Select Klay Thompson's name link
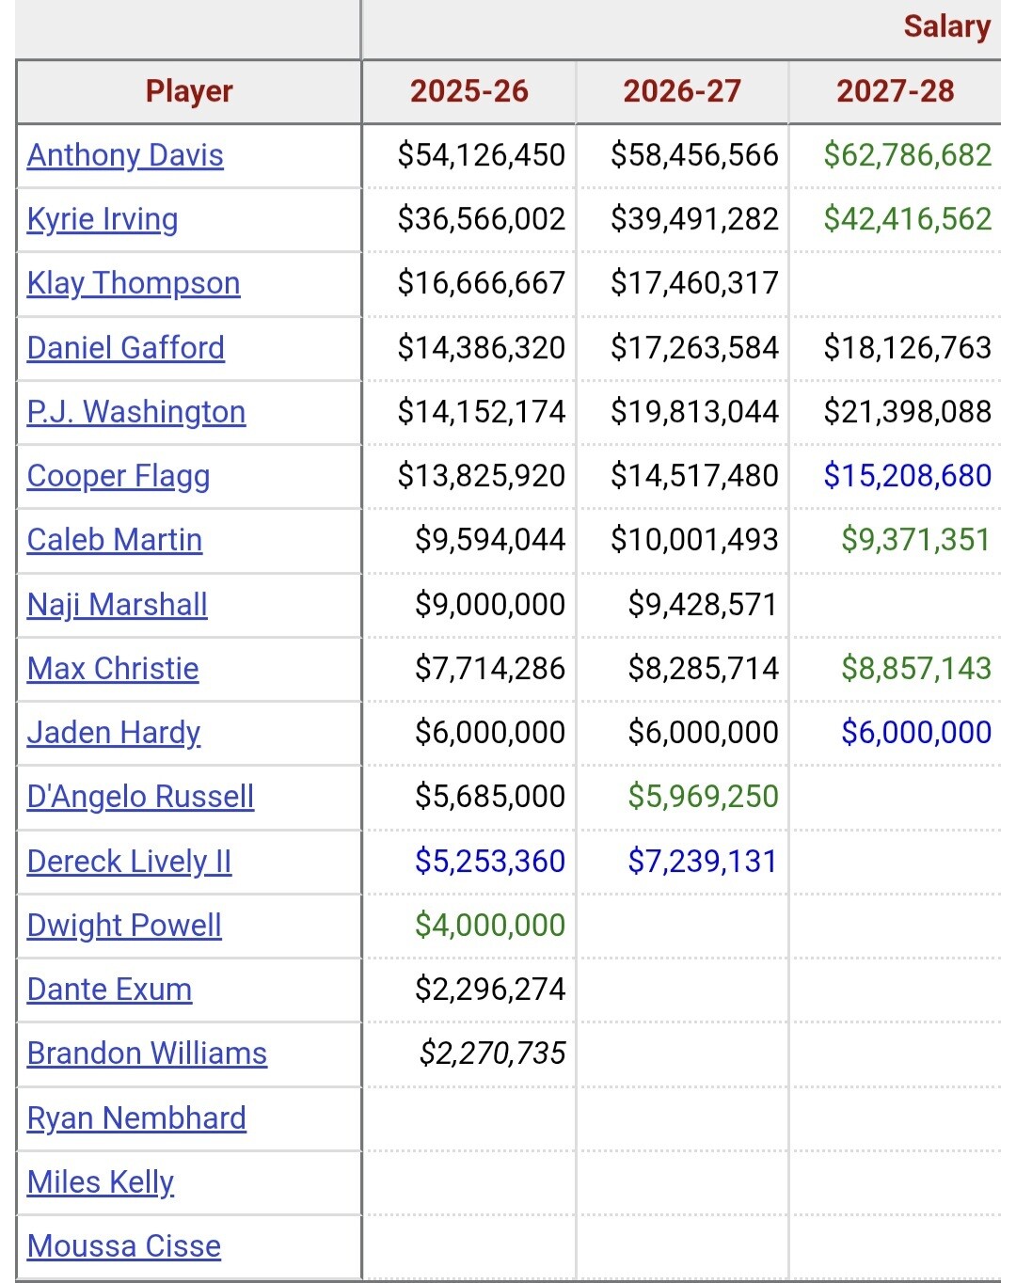 134,283
